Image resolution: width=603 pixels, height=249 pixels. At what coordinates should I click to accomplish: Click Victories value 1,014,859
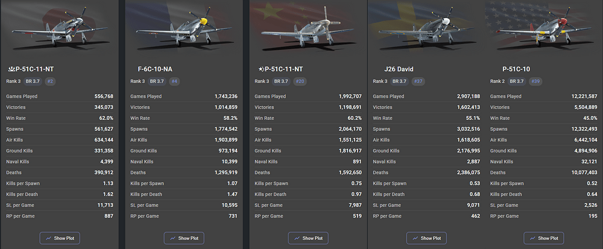pyautogui.click(x=226, y=107)
